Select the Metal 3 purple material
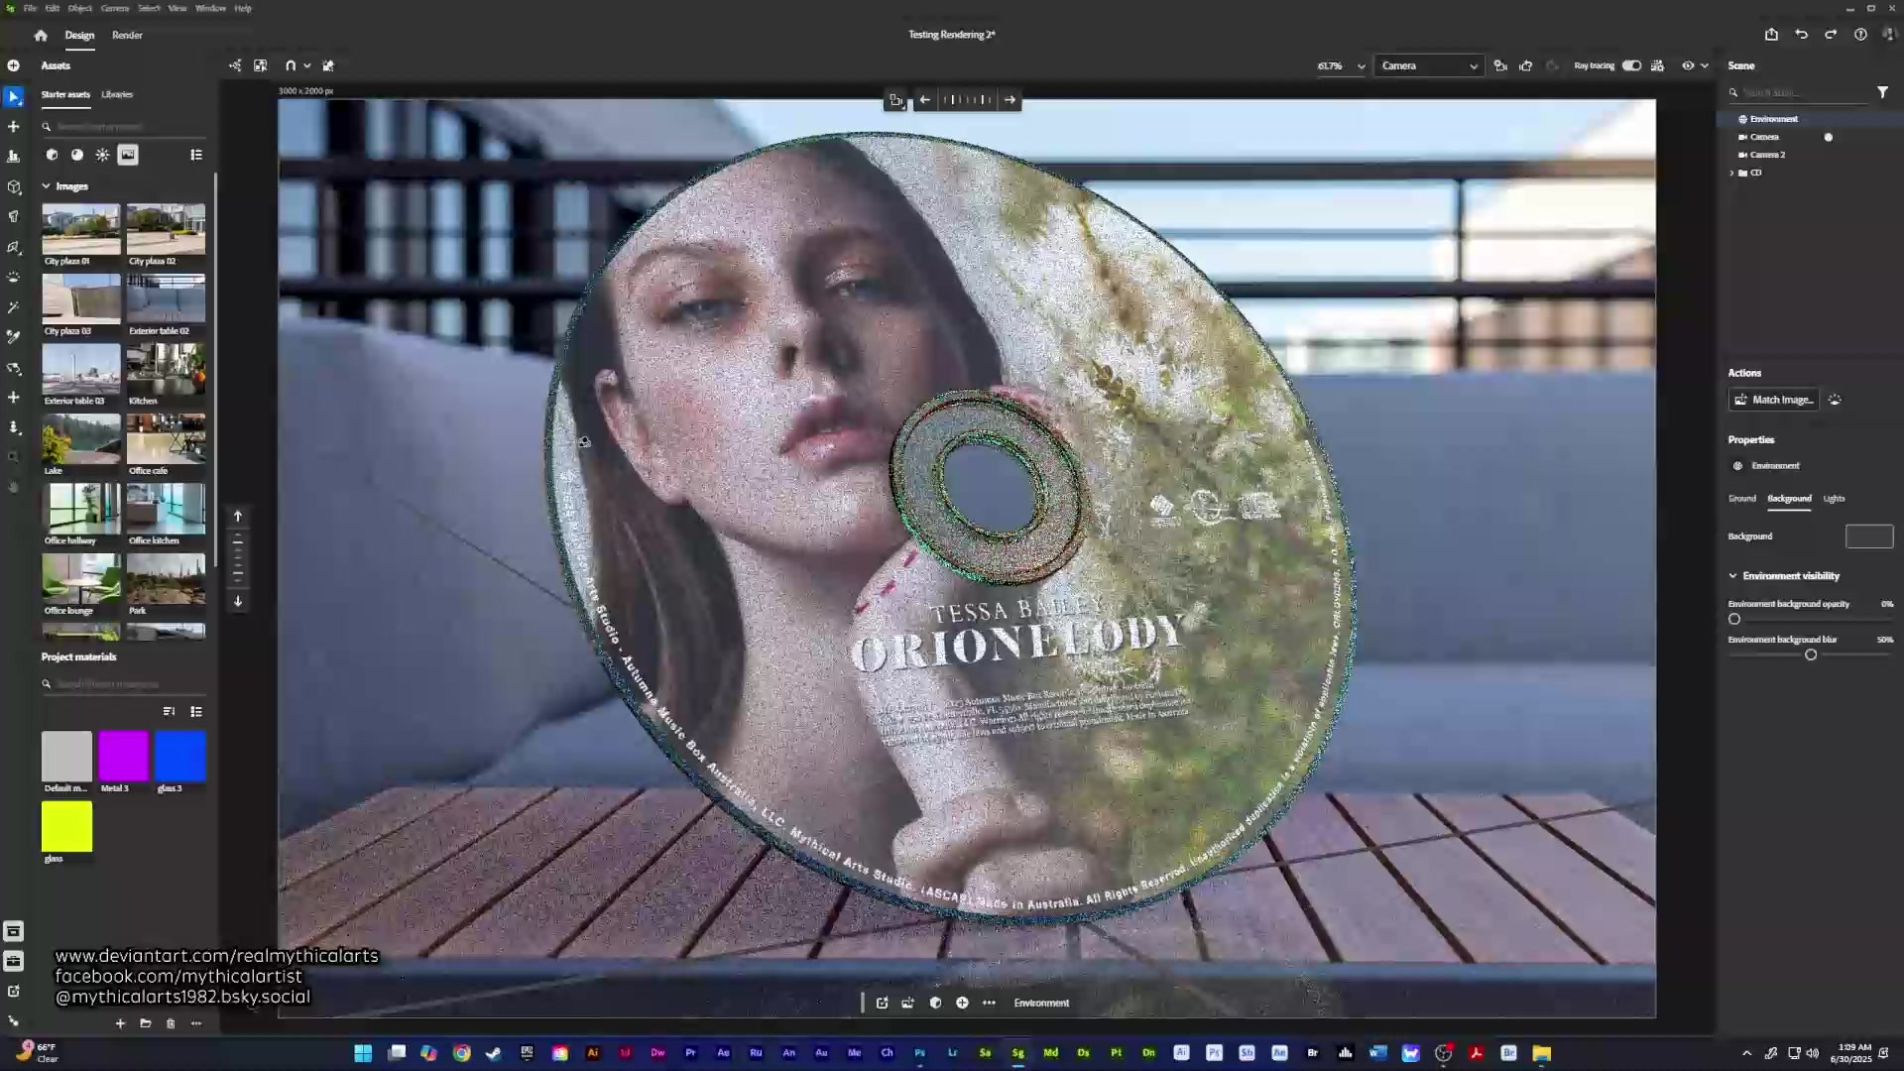The height and width of the screenshot is (1071, 1904). click(123, 756)
